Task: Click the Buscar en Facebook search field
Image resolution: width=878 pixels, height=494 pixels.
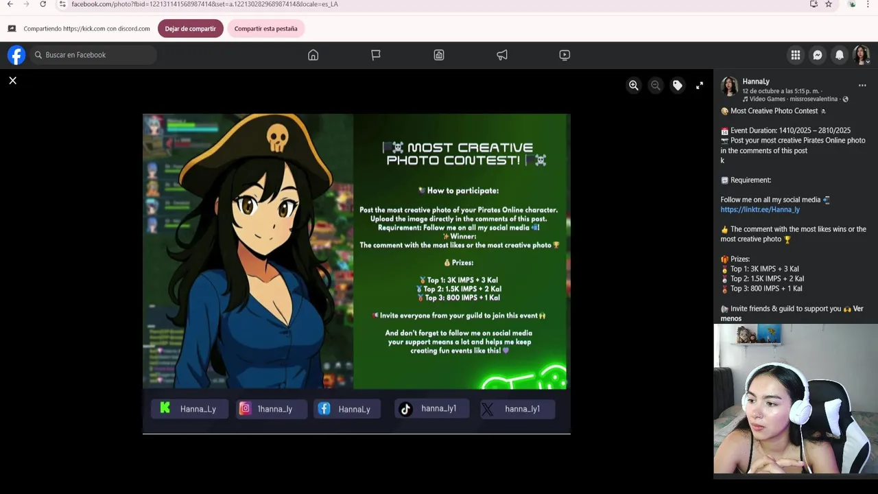Action: point(93,55)
